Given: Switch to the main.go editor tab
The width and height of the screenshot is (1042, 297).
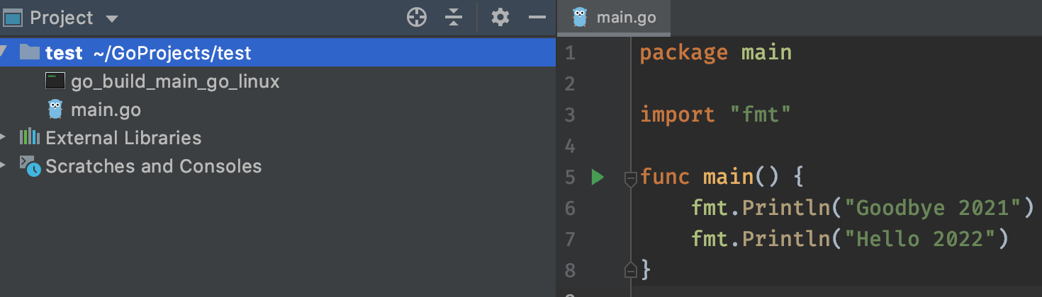Looking at the screenshot, I should 613,18.
